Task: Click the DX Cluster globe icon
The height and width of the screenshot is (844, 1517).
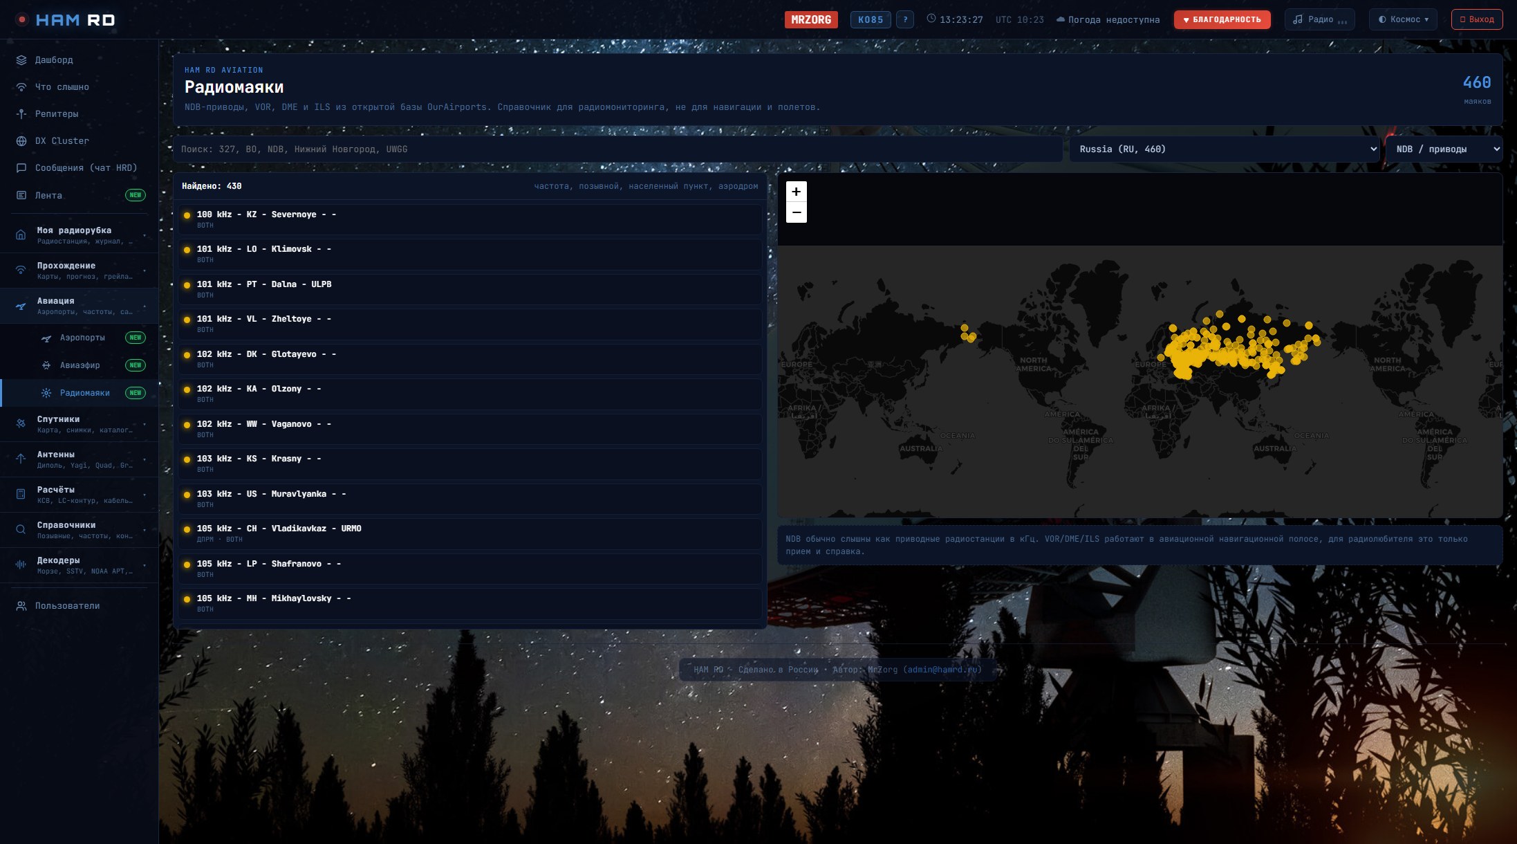Action: click(21, 141)
